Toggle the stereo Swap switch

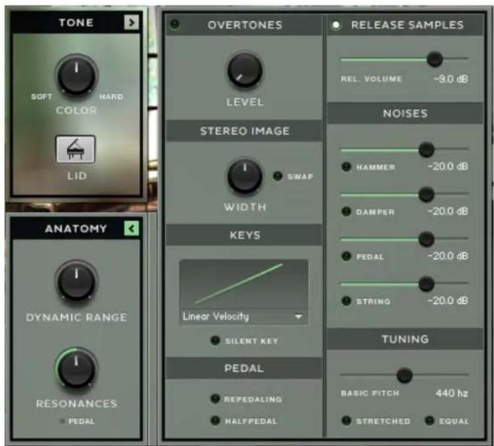[x=278, y=176]
